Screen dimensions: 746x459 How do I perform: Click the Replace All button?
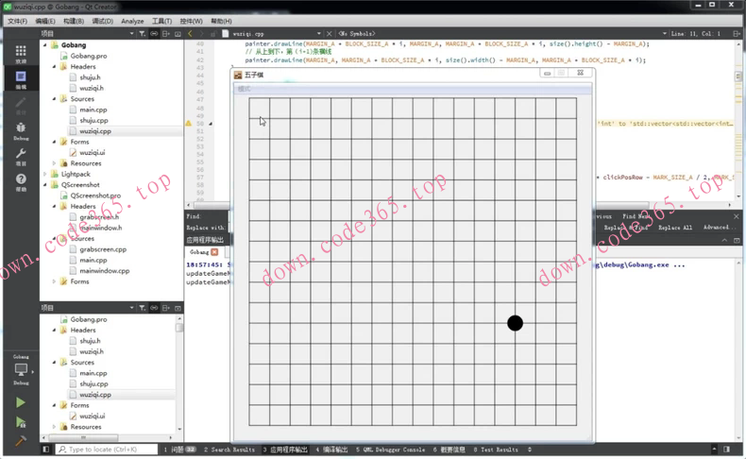pos(675,228)
